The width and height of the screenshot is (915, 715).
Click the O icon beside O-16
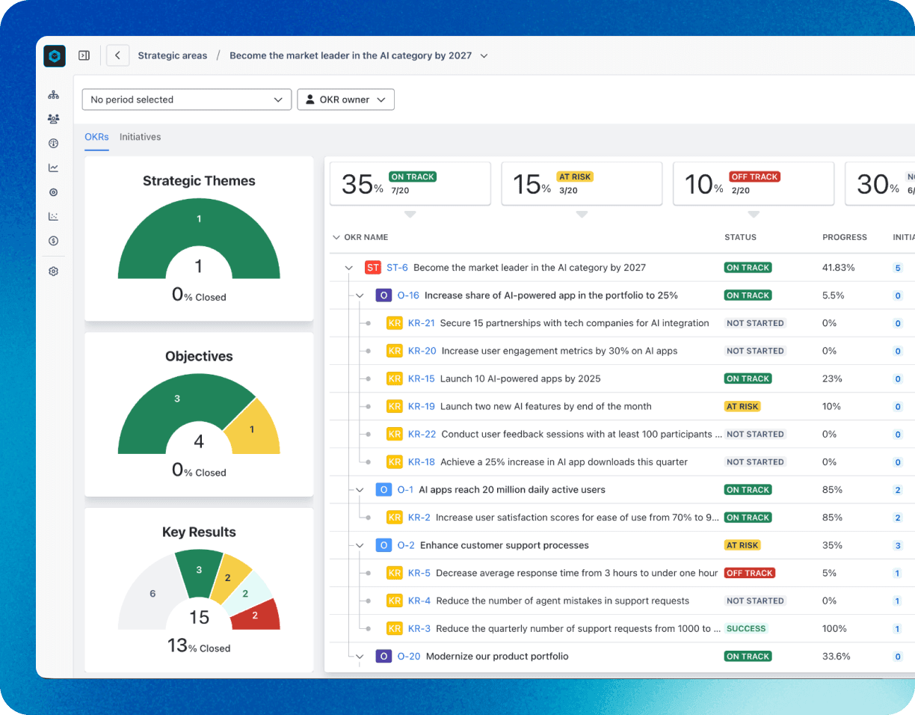coord(383,295)
